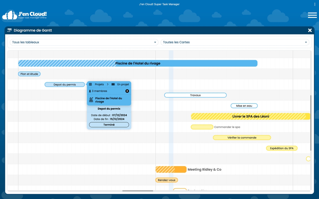Click the vertical scrollbar on the right

click(310, 122)
